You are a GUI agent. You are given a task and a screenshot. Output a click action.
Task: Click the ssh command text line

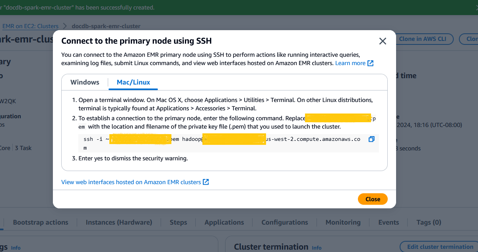point(222,143)
